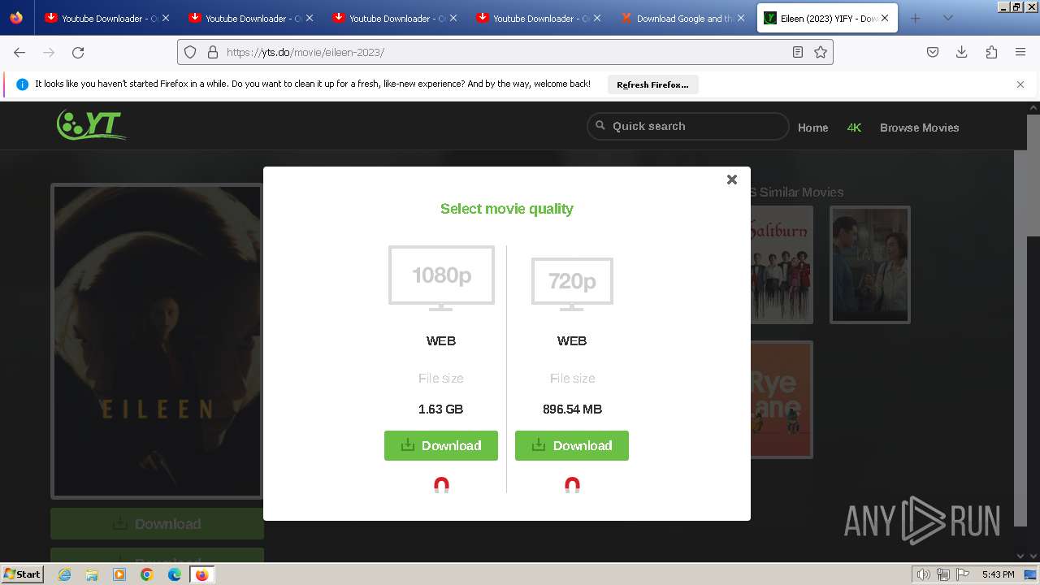
Task: Toggle reader view icon
Action: pos(798,52)
